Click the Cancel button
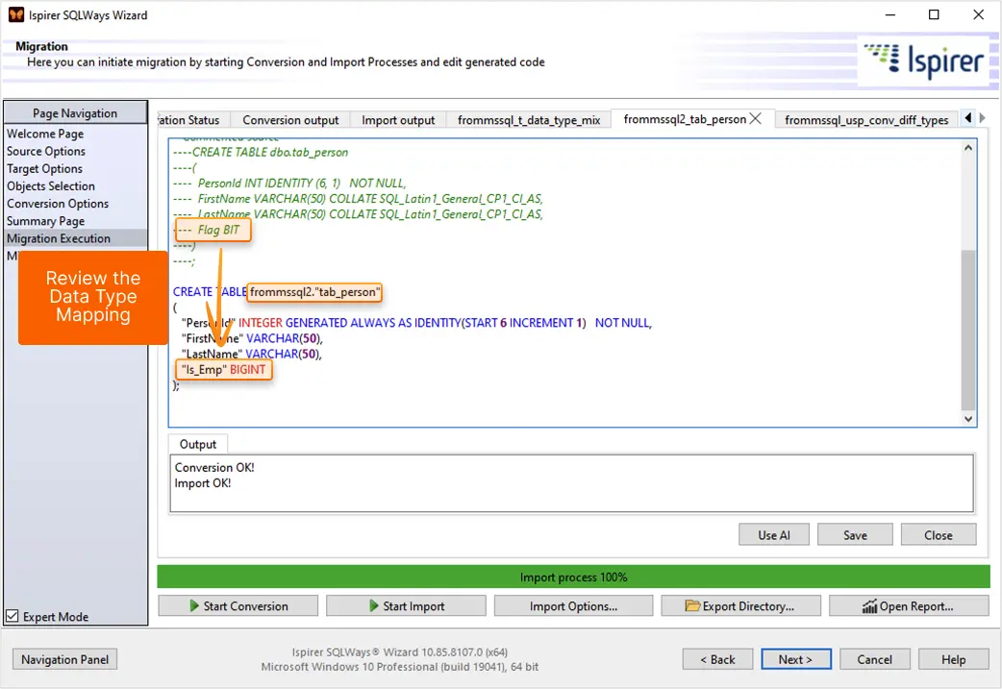Screen dimensions: 1002x689 (x=874, y=659)
